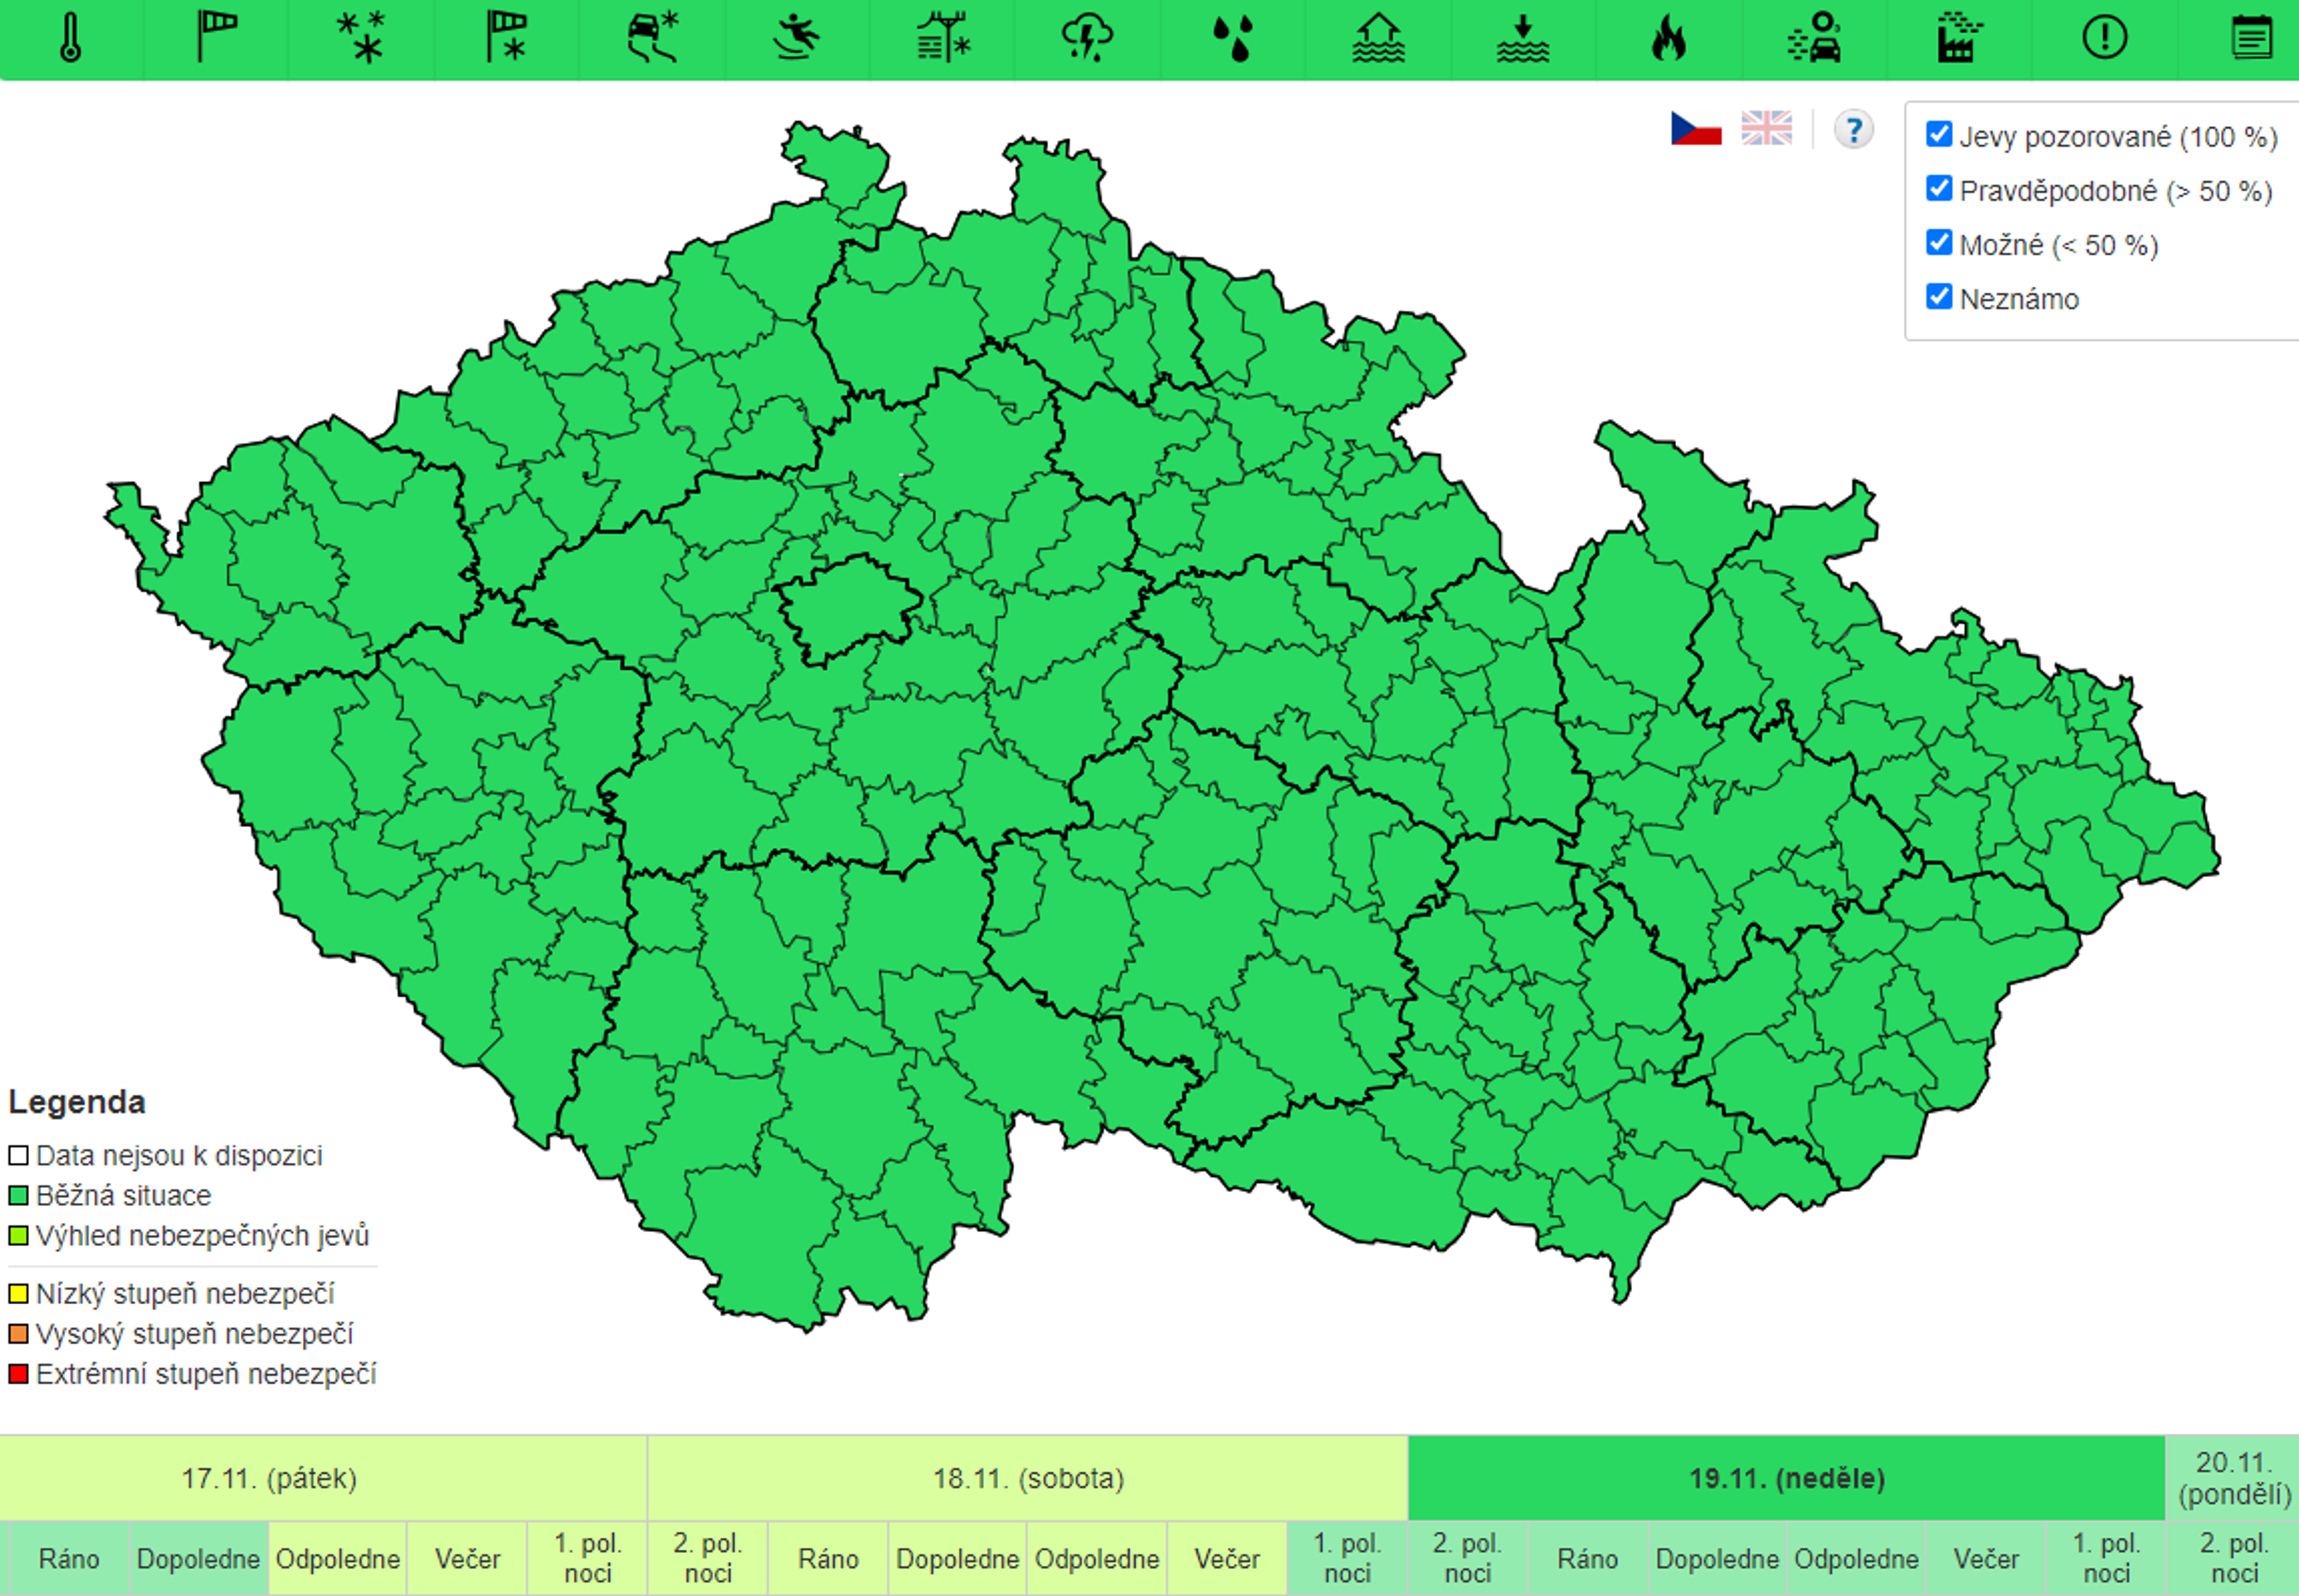Select the exclamation mark other-warnings icon

[x=2105, y=38]
